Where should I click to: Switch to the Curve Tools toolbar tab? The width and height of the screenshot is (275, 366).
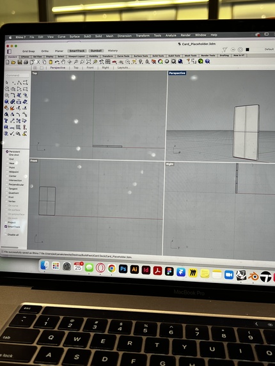click(123, 56)
